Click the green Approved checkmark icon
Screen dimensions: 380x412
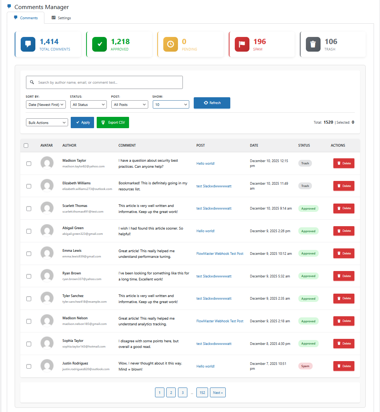[99, 44]
